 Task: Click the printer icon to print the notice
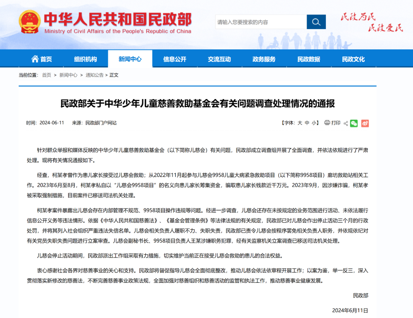327,123
